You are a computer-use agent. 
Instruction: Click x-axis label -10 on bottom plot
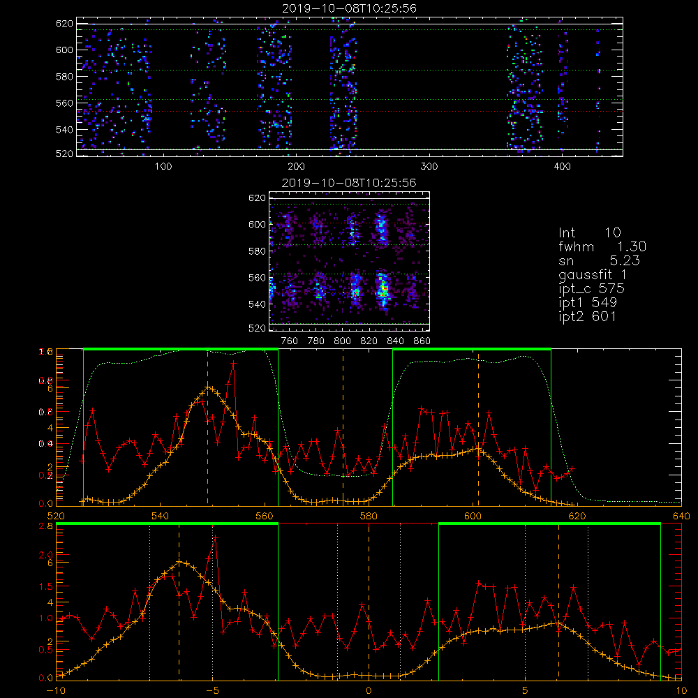pos(56,690)
